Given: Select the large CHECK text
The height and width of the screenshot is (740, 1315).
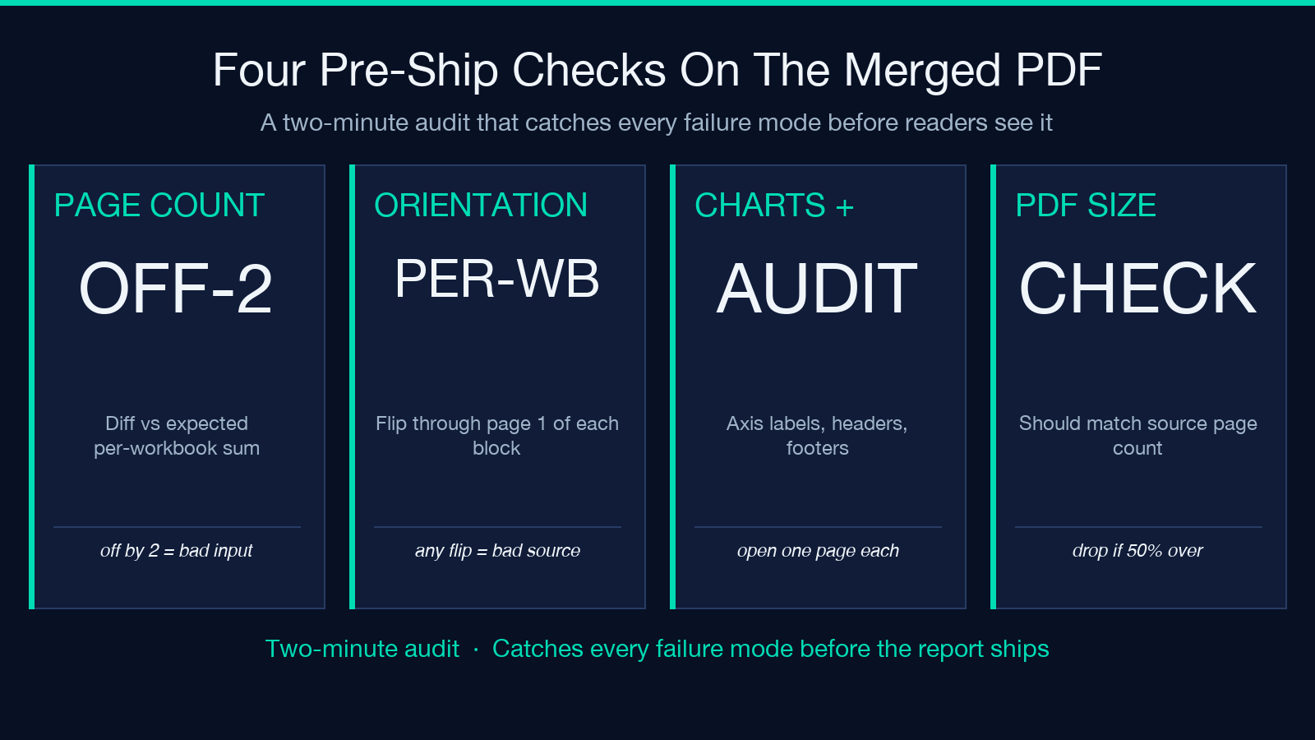Looking at the screenshot, I should [x=1138, y=289].
